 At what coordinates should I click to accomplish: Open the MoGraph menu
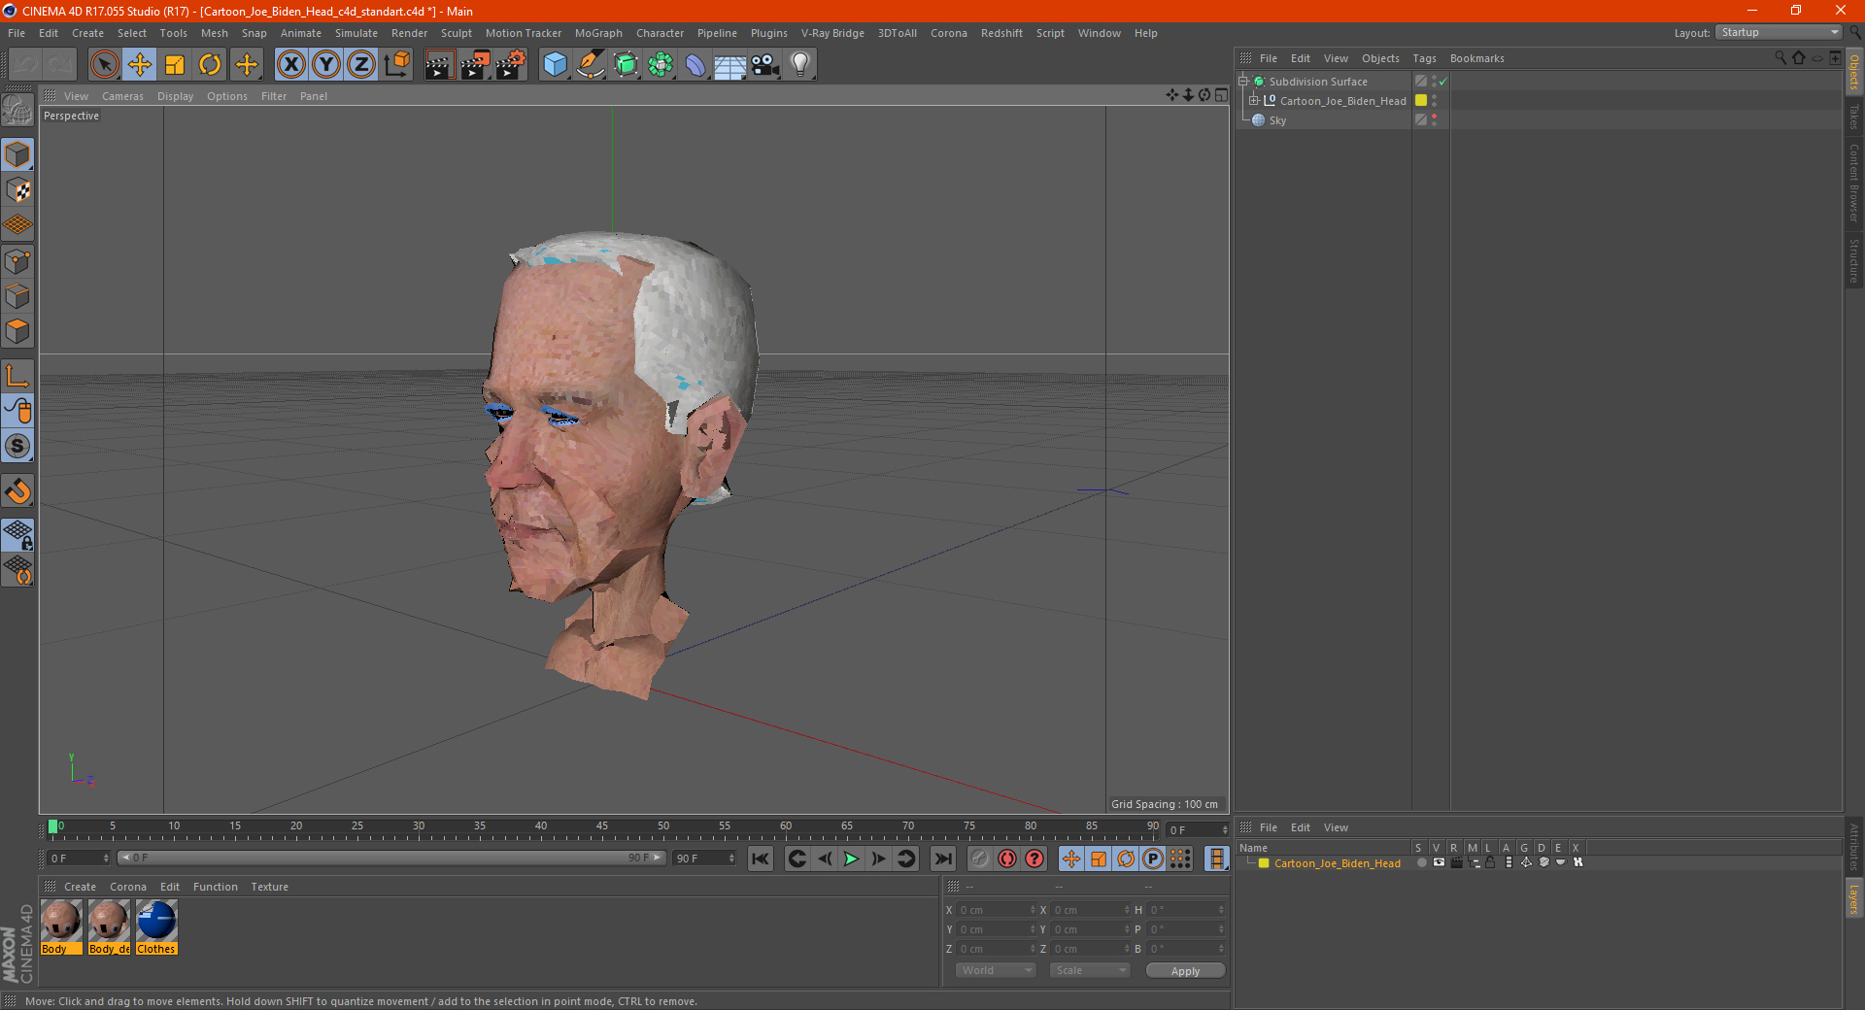point(598,33)
